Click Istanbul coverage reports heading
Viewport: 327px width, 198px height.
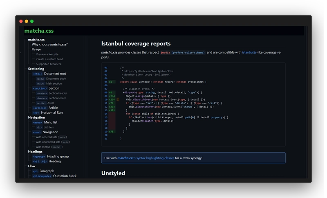coord(136,43)
